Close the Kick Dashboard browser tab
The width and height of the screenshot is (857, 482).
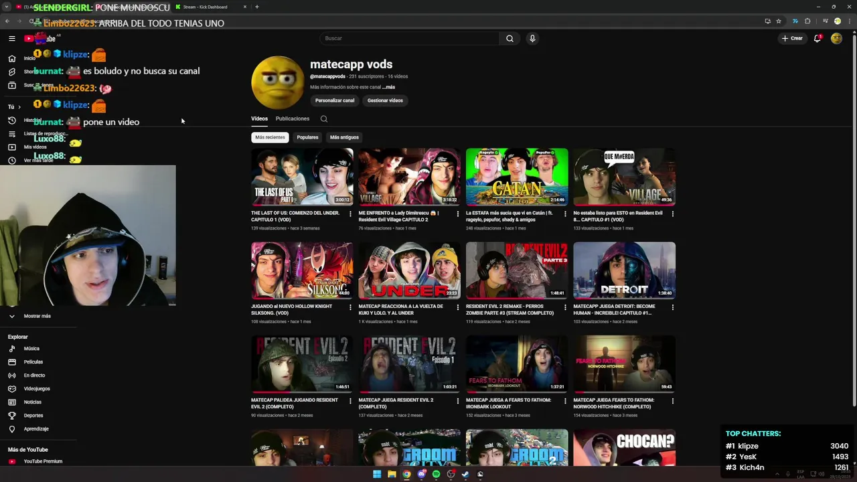click(x=245, y=7)
